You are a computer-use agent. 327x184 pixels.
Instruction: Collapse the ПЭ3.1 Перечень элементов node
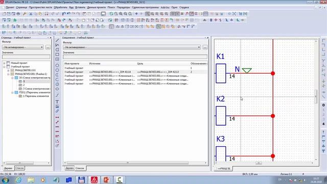(12, 93)
